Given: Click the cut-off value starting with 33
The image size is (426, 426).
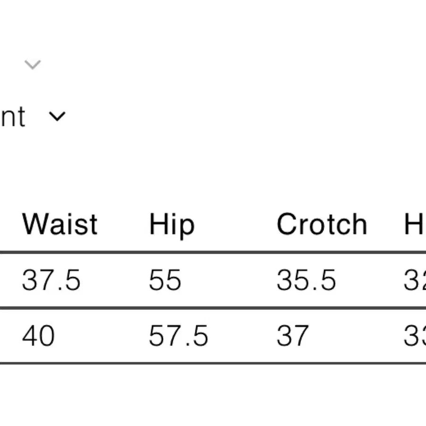Looking at the screenshot, I should pos(415,336).
